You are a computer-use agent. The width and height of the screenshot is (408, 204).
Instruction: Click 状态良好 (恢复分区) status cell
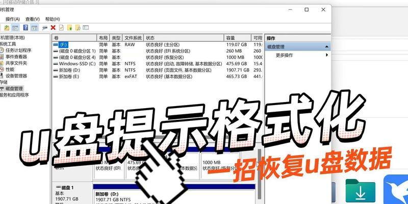pyautogui.click(x=165, y=57)
